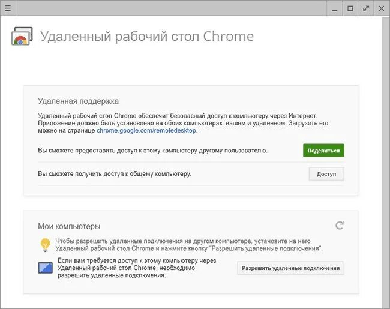Open the hamburger menu icon
This screenshot has width=390, height=309.
(x=8, y=8)
